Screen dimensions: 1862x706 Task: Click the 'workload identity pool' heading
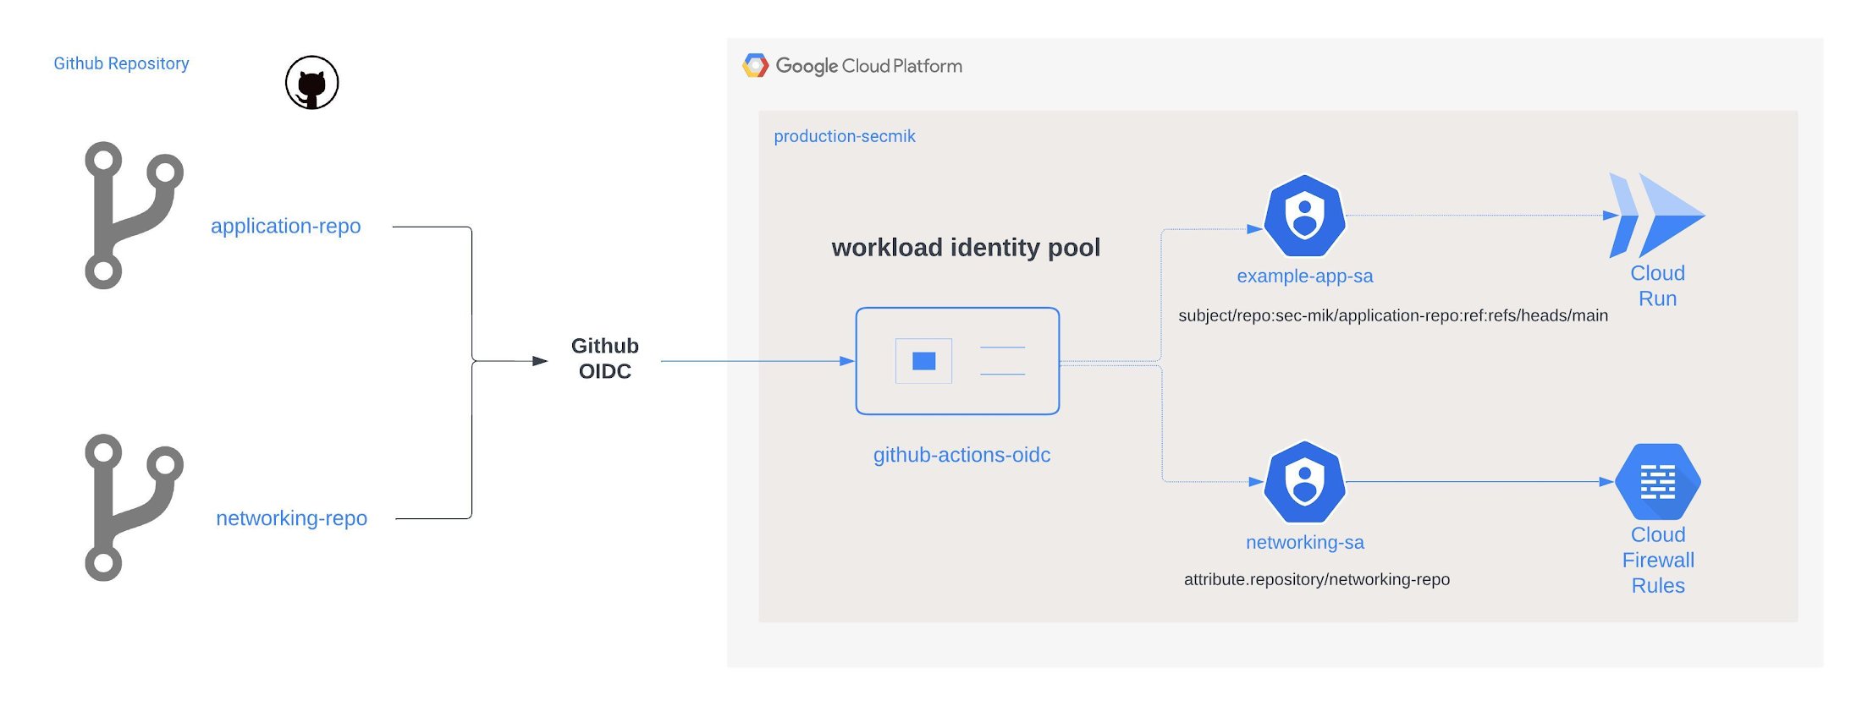pyautogui.click(x=966, y=247)
